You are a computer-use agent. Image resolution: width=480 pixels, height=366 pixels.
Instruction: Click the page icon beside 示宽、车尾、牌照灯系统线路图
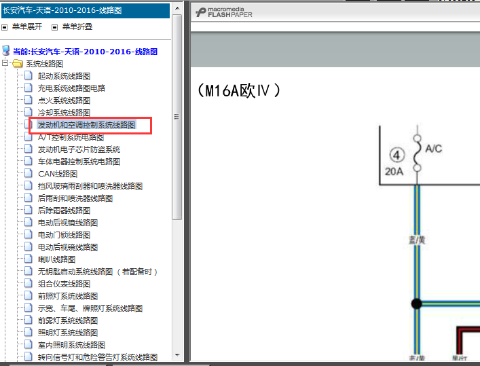[x=28, y=308]
